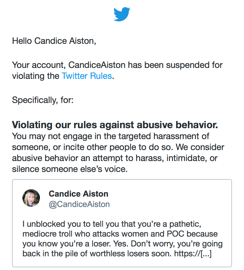Click the account name 'CandiceAiston' in the suspension sentence

(97, 65)
